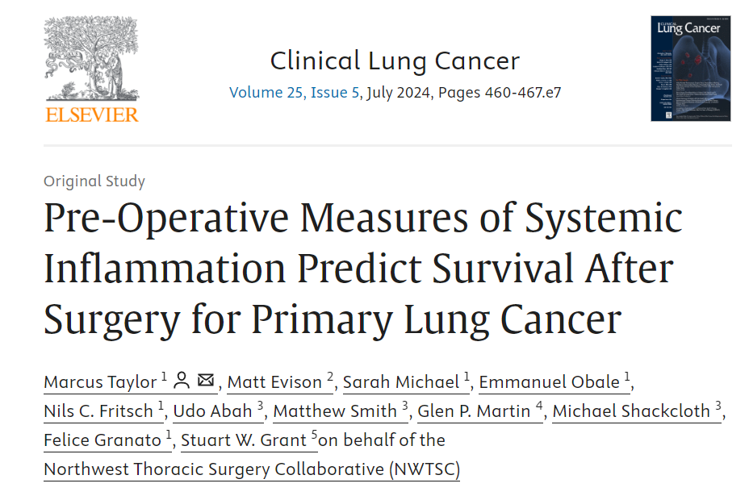Image resolution: width=749 pixels, height=496 pixels.
Task: Open author Emmanuel Obale
Action: (550, 382)
